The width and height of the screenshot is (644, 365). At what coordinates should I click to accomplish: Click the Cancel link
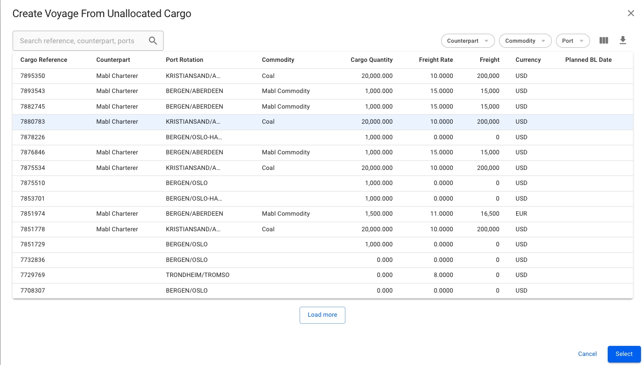coord(587,354)
